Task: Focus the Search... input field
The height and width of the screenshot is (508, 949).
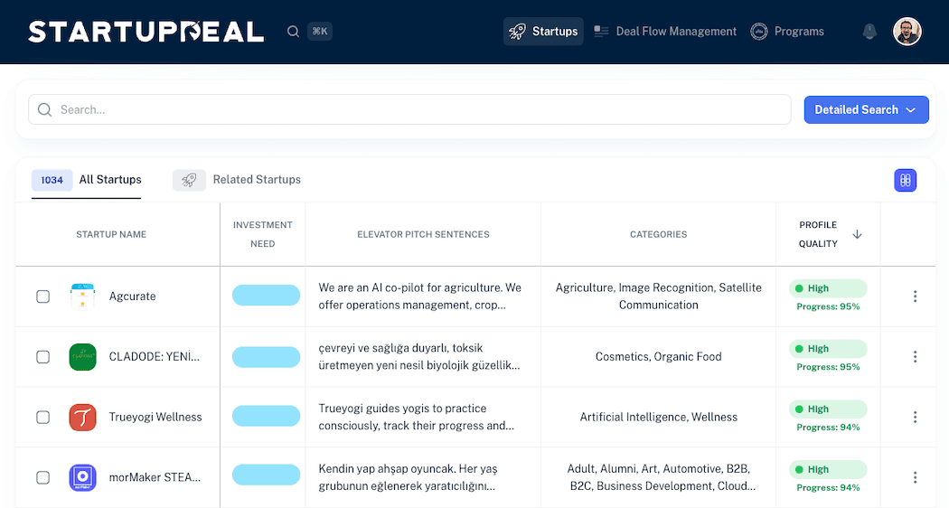Action: point(409,109)
